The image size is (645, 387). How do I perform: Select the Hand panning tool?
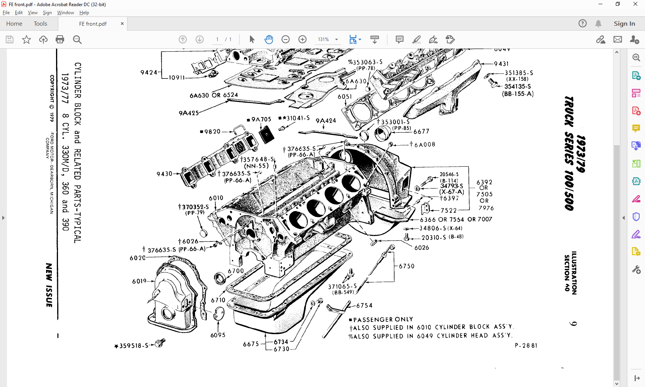[269, 39]
